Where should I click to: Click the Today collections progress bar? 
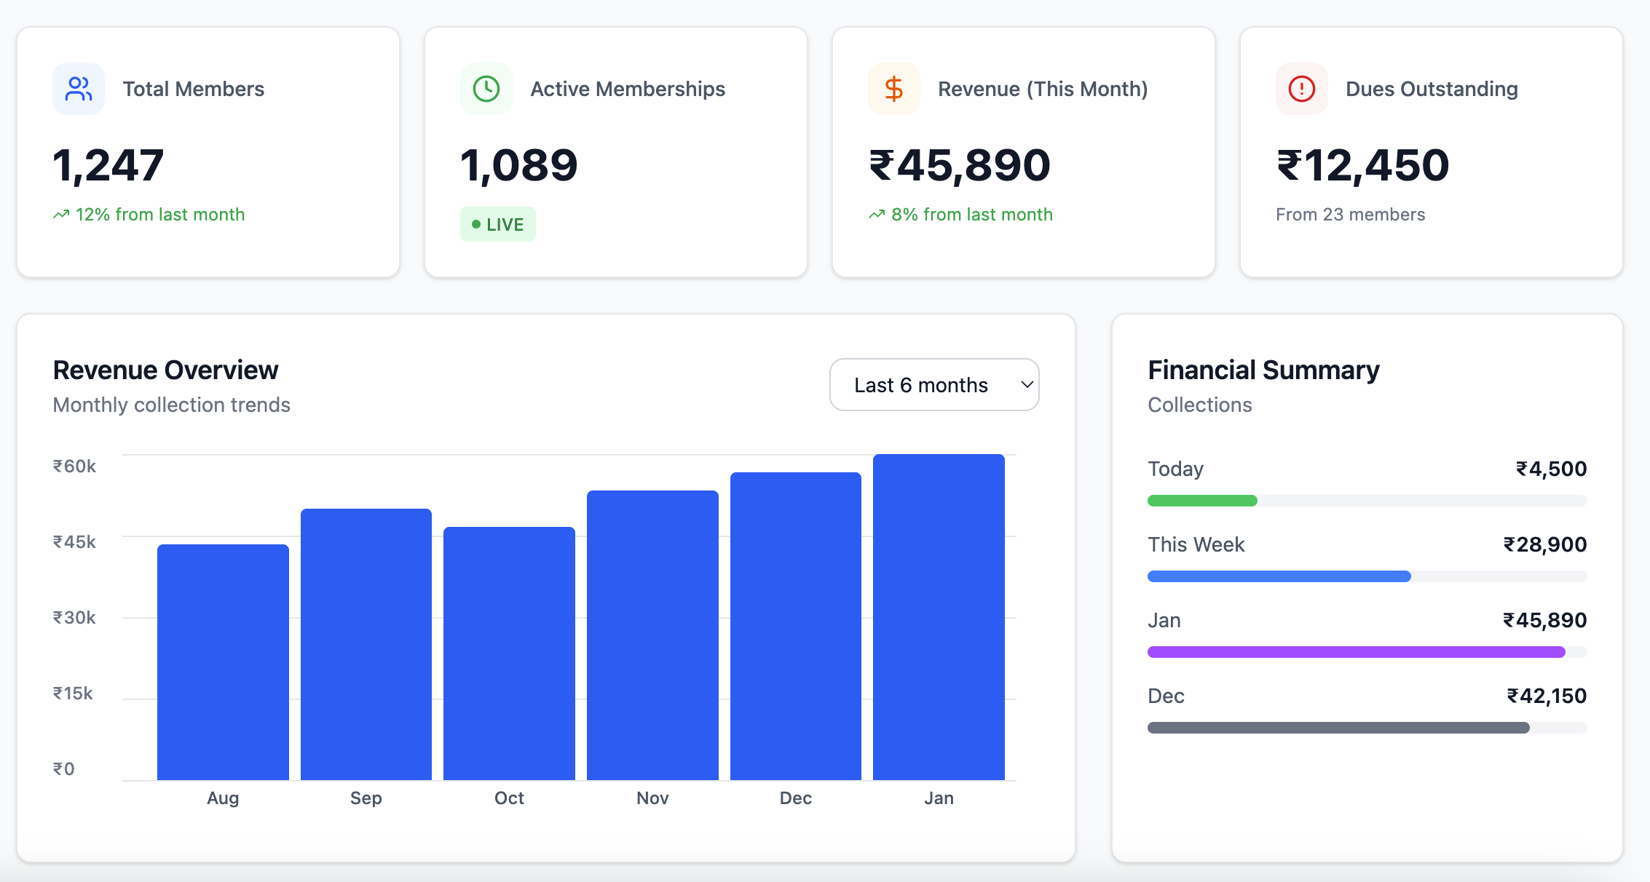tap(1366, 501)
